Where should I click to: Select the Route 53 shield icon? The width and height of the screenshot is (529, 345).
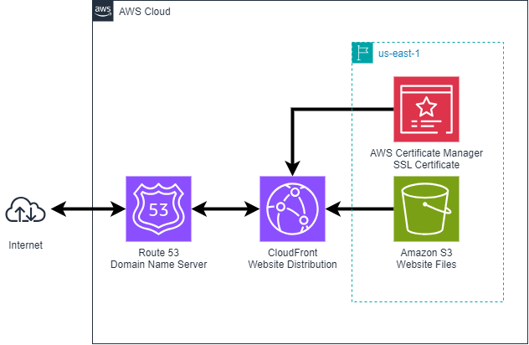pos(158,209)
